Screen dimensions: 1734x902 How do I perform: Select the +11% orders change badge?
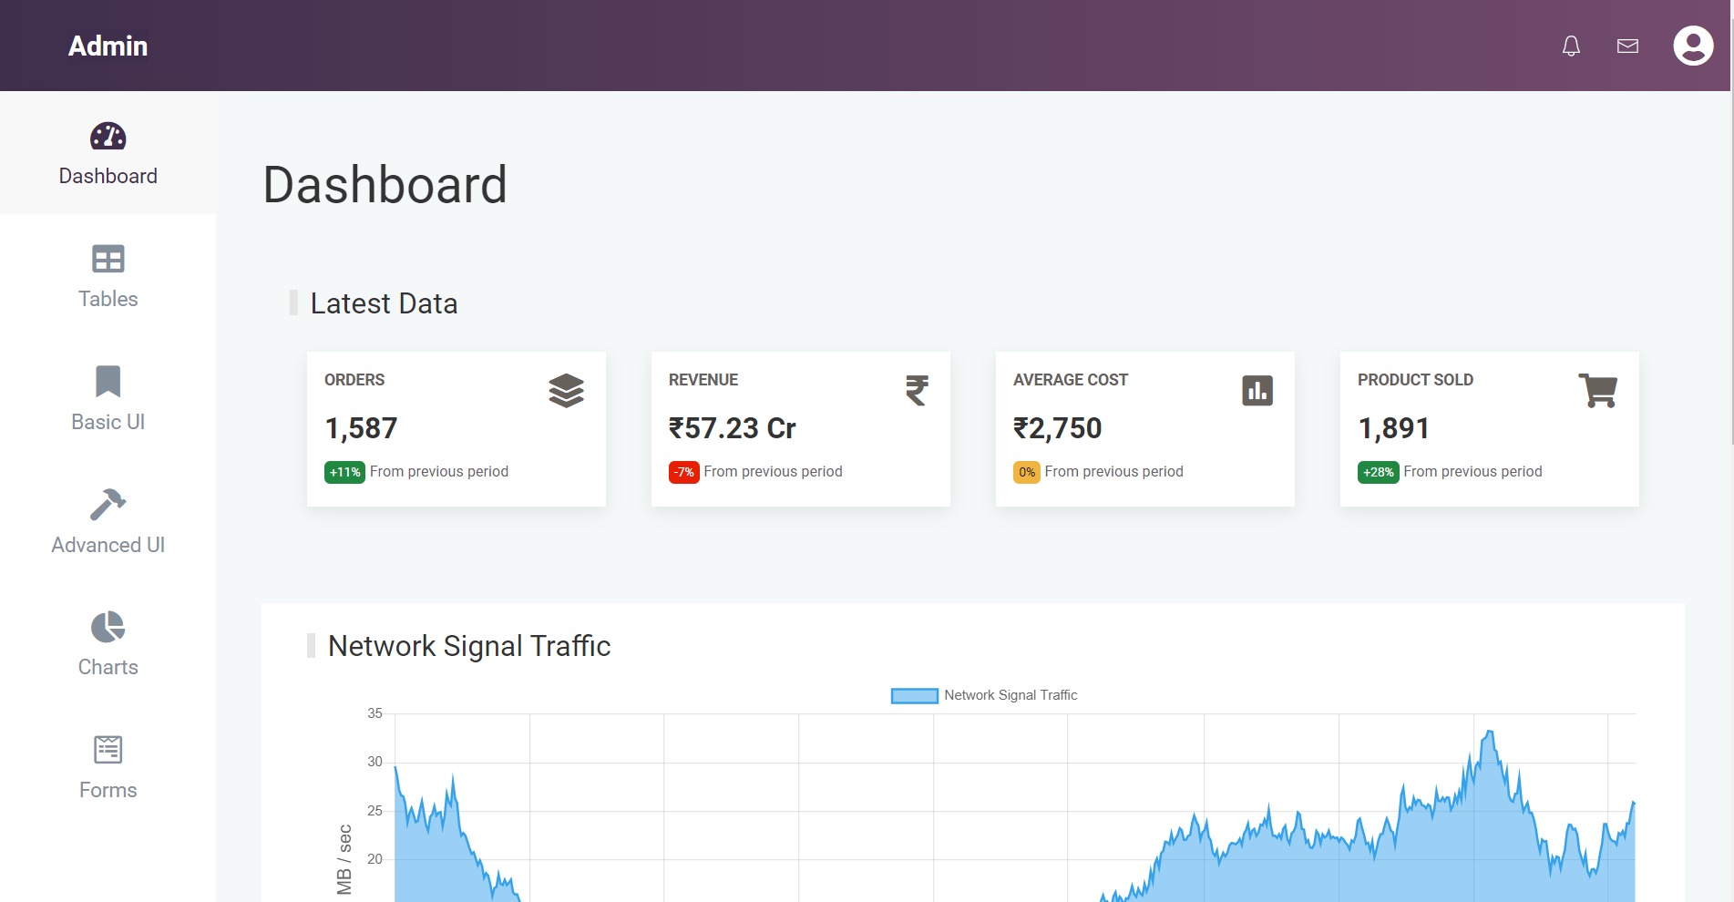pos(344,472)
